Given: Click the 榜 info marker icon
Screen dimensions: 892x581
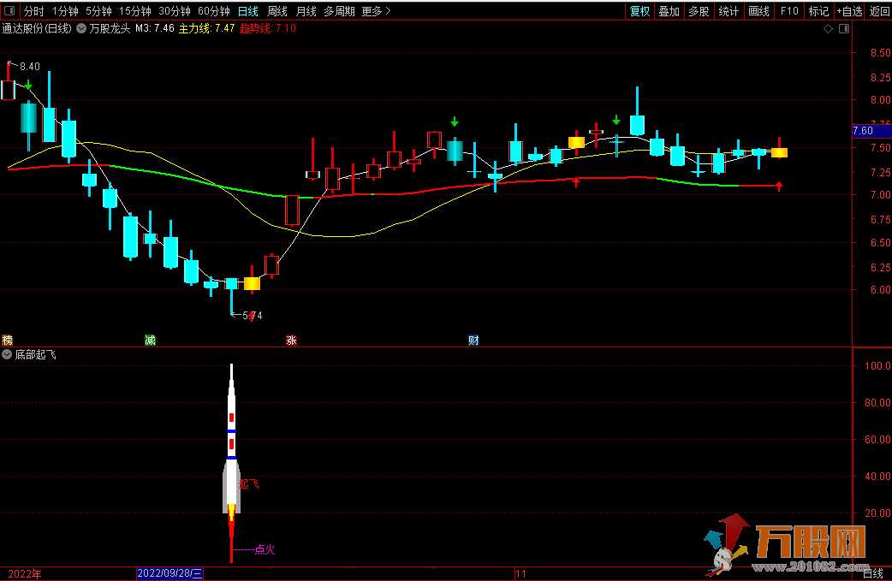Looking at the screenshot, I should click(x=8, y=340).
